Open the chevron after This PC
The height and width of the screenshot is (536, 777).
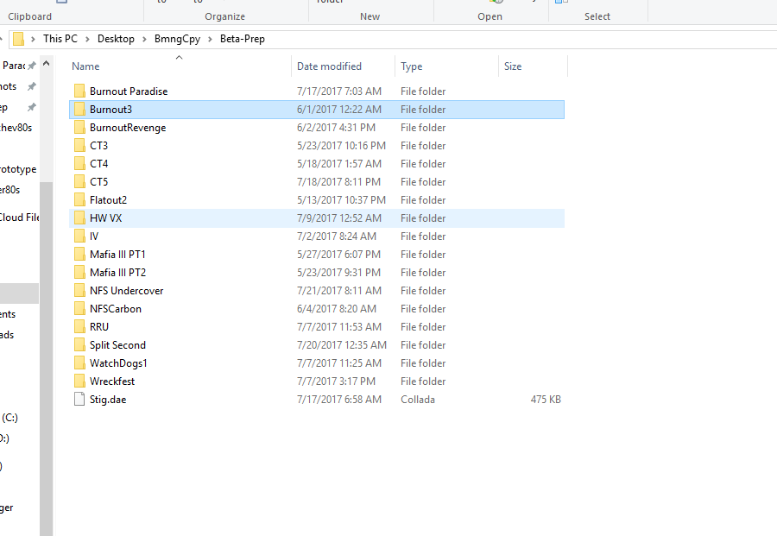(x=87, y=39)
